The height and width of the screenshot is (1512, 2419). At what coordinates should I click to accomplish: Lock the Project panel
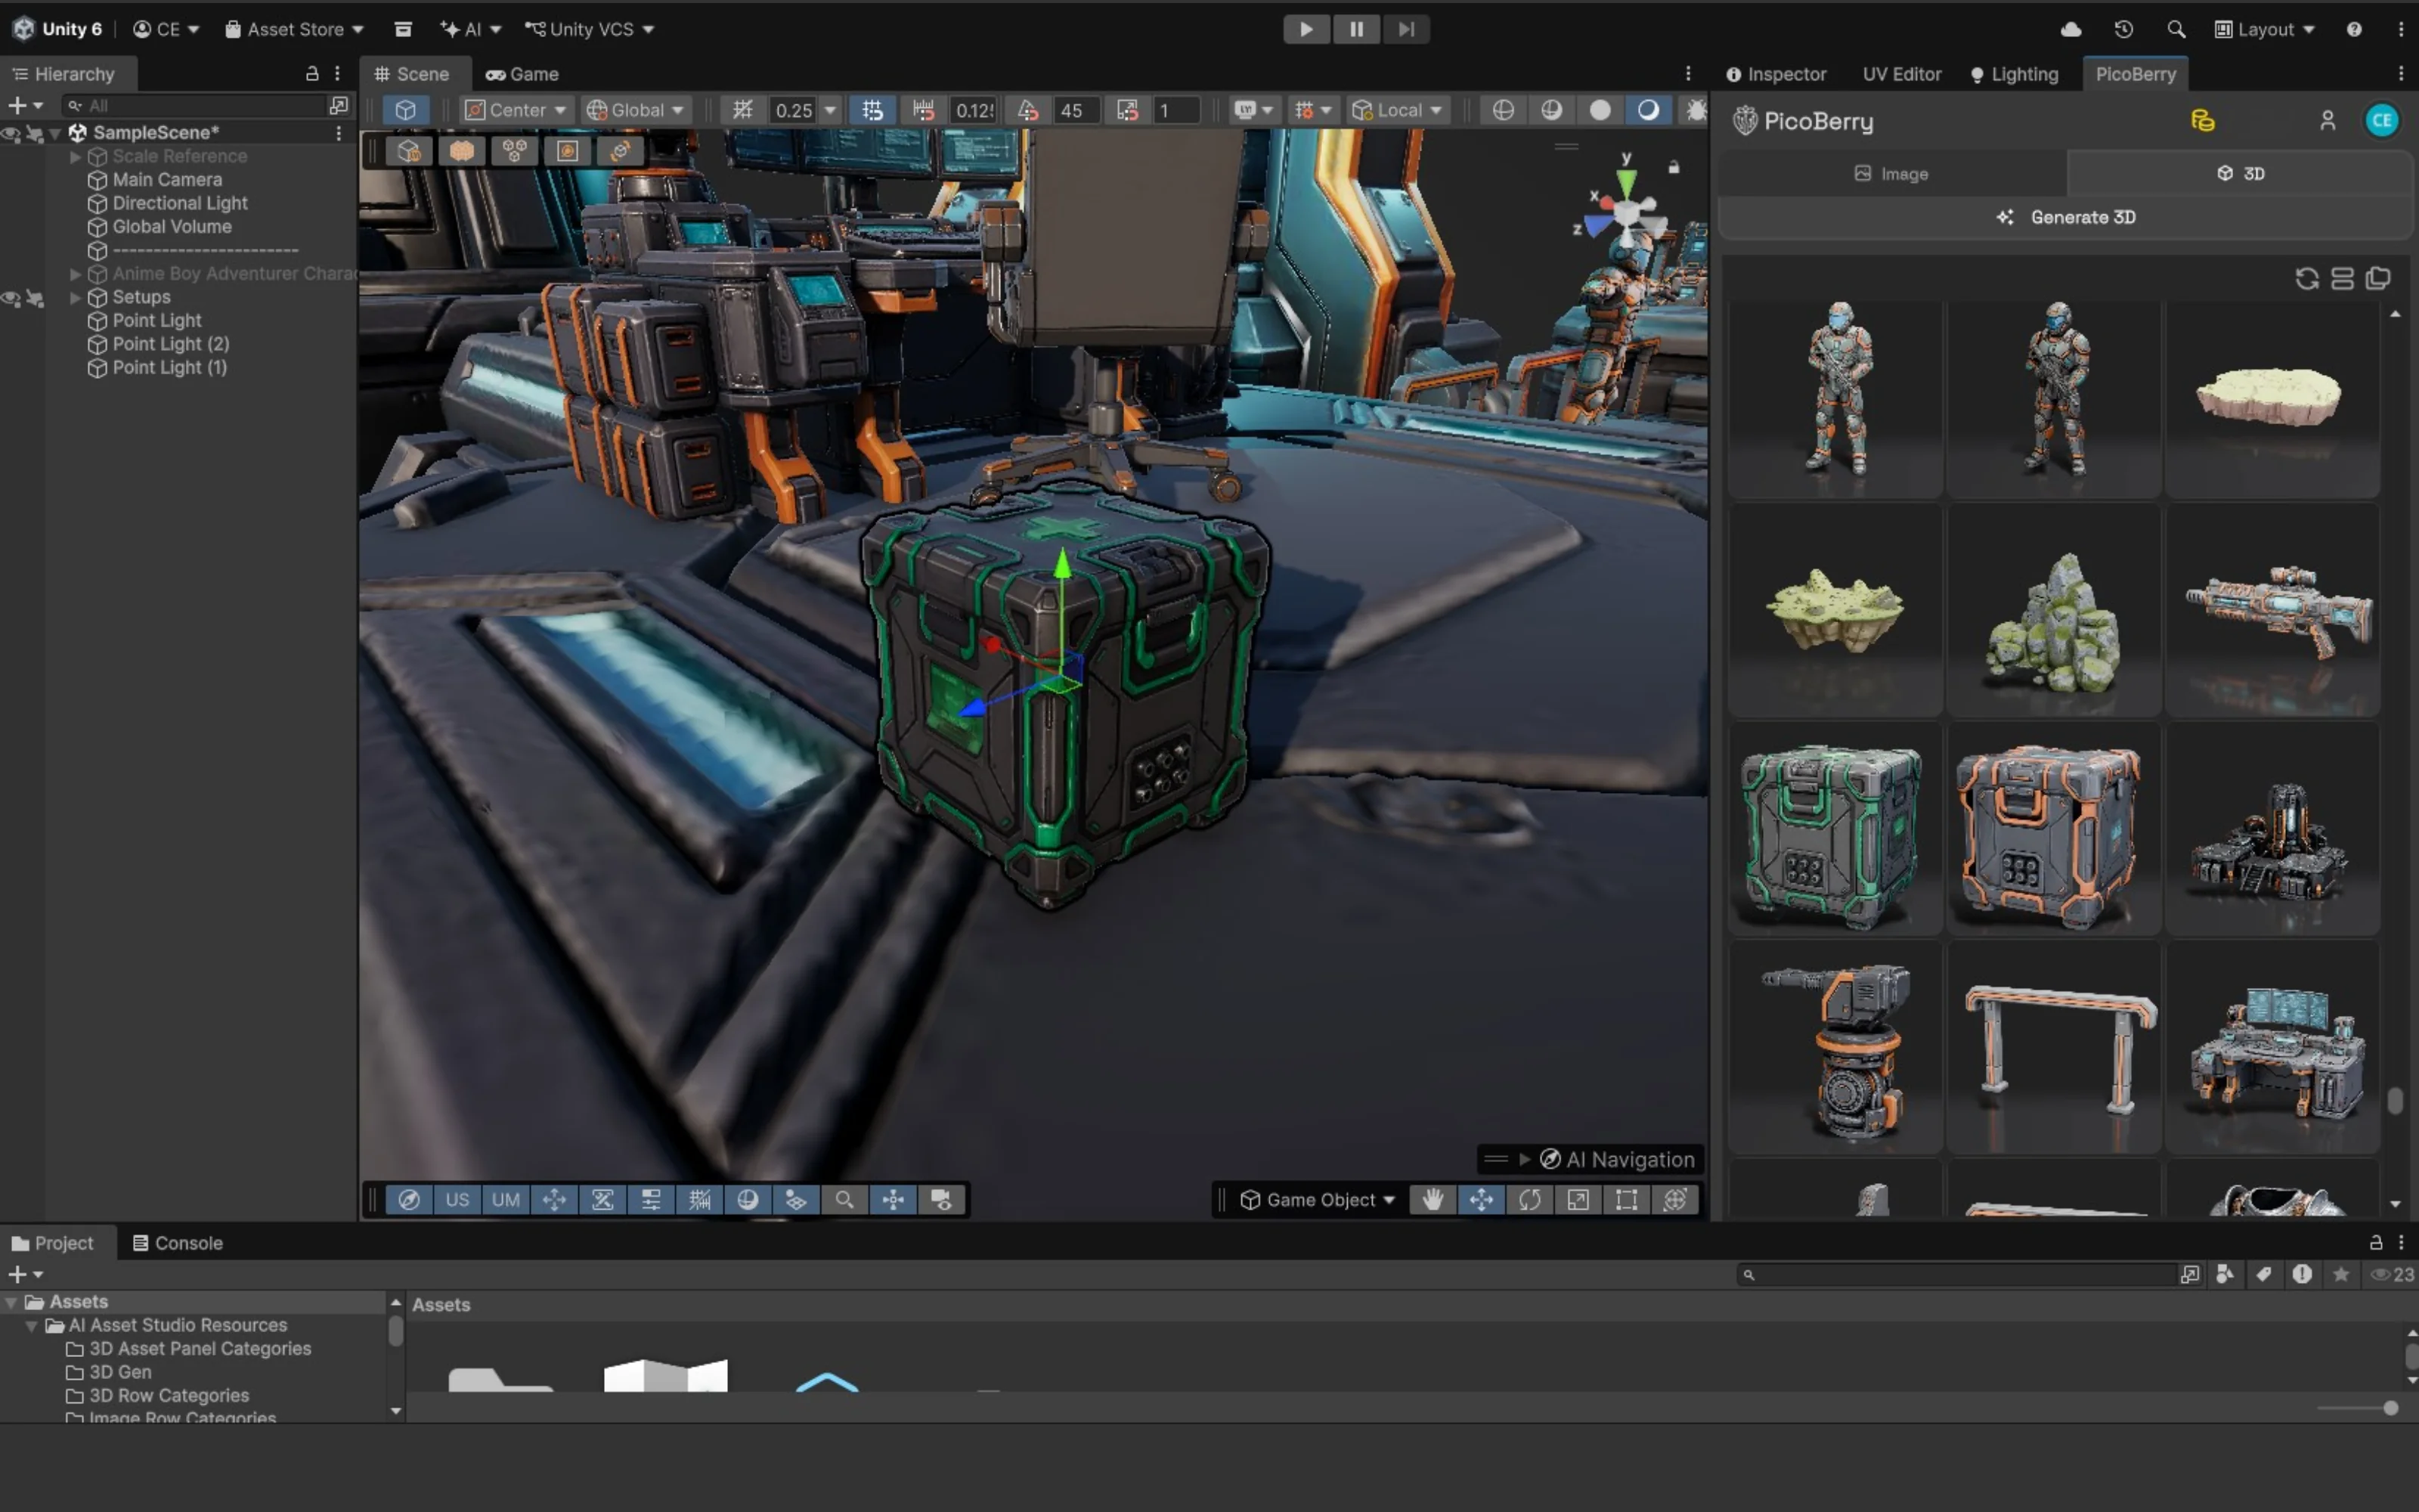2375,1242
